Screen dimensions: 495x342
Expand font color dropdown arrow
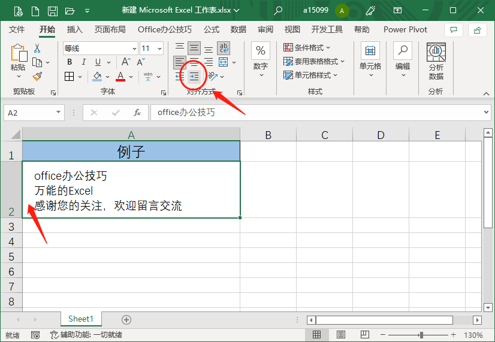point(131,77)
